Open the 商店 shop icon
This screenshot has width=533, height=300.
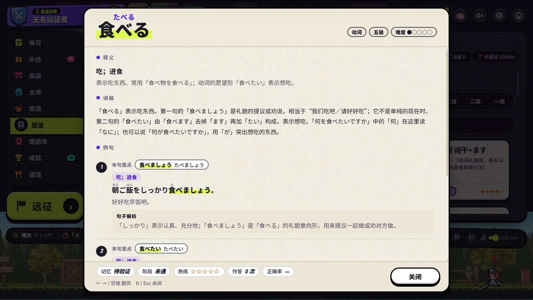coord(19,76)
